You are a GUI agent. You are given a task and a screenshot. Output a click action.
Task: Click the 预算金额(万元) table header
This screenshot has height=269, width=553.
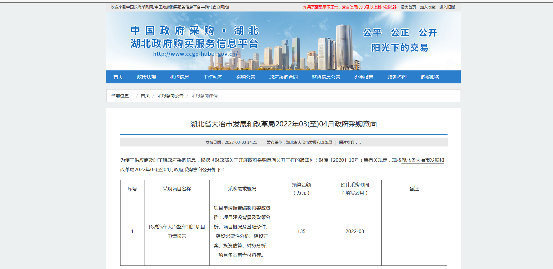[302, 189]
